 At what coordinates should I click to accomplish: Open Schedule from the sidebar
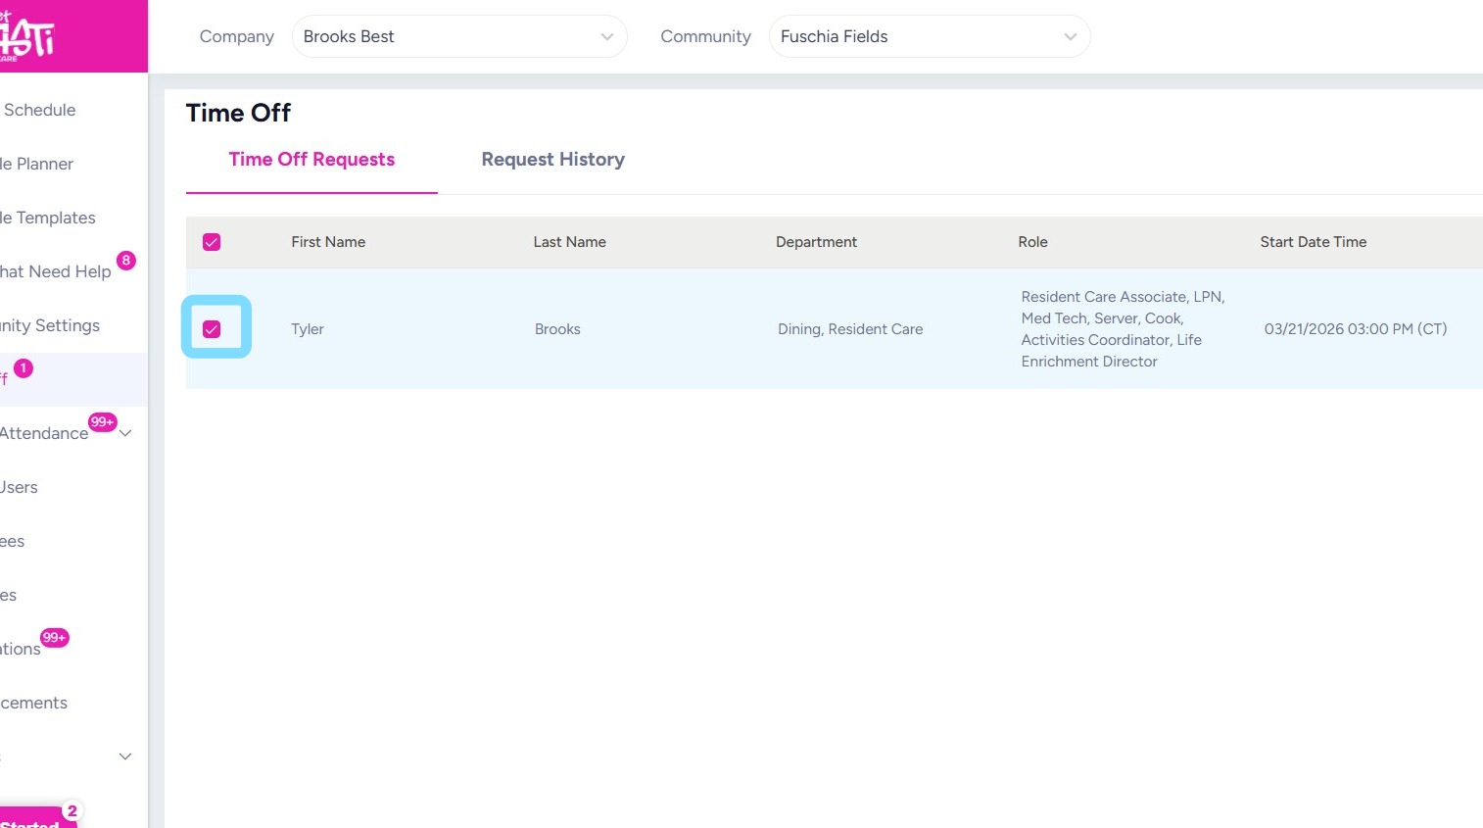pyautogui.click(x=40, y=110)
